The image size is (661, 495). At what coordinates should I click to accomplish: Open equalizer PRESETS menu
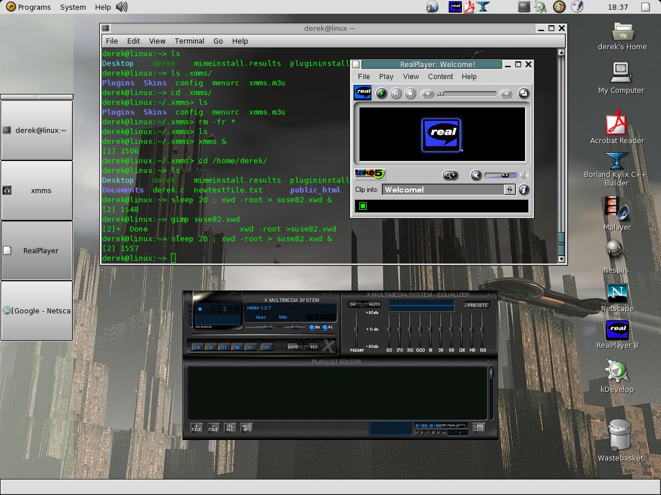pos(477,305)
